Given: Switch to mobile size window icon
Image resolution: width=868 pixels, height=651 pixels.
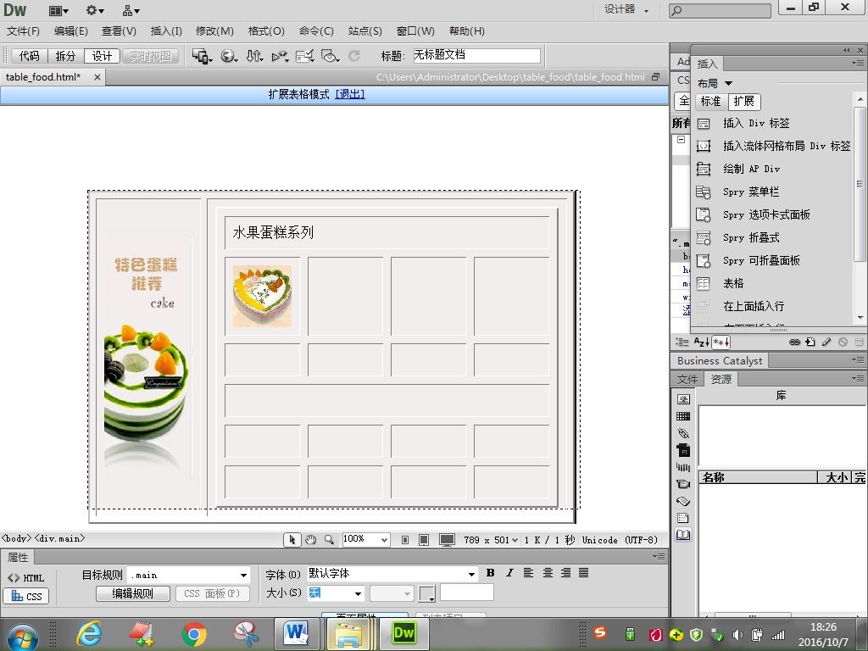Looking at the screenshot, I should (x=405, y=540).
